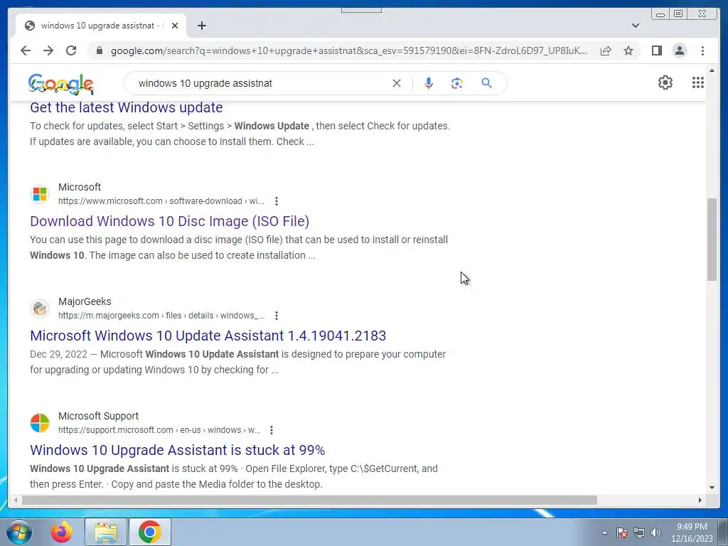728x546 pixels.
Task: View site information padlock icon
Action: (99, 50)
